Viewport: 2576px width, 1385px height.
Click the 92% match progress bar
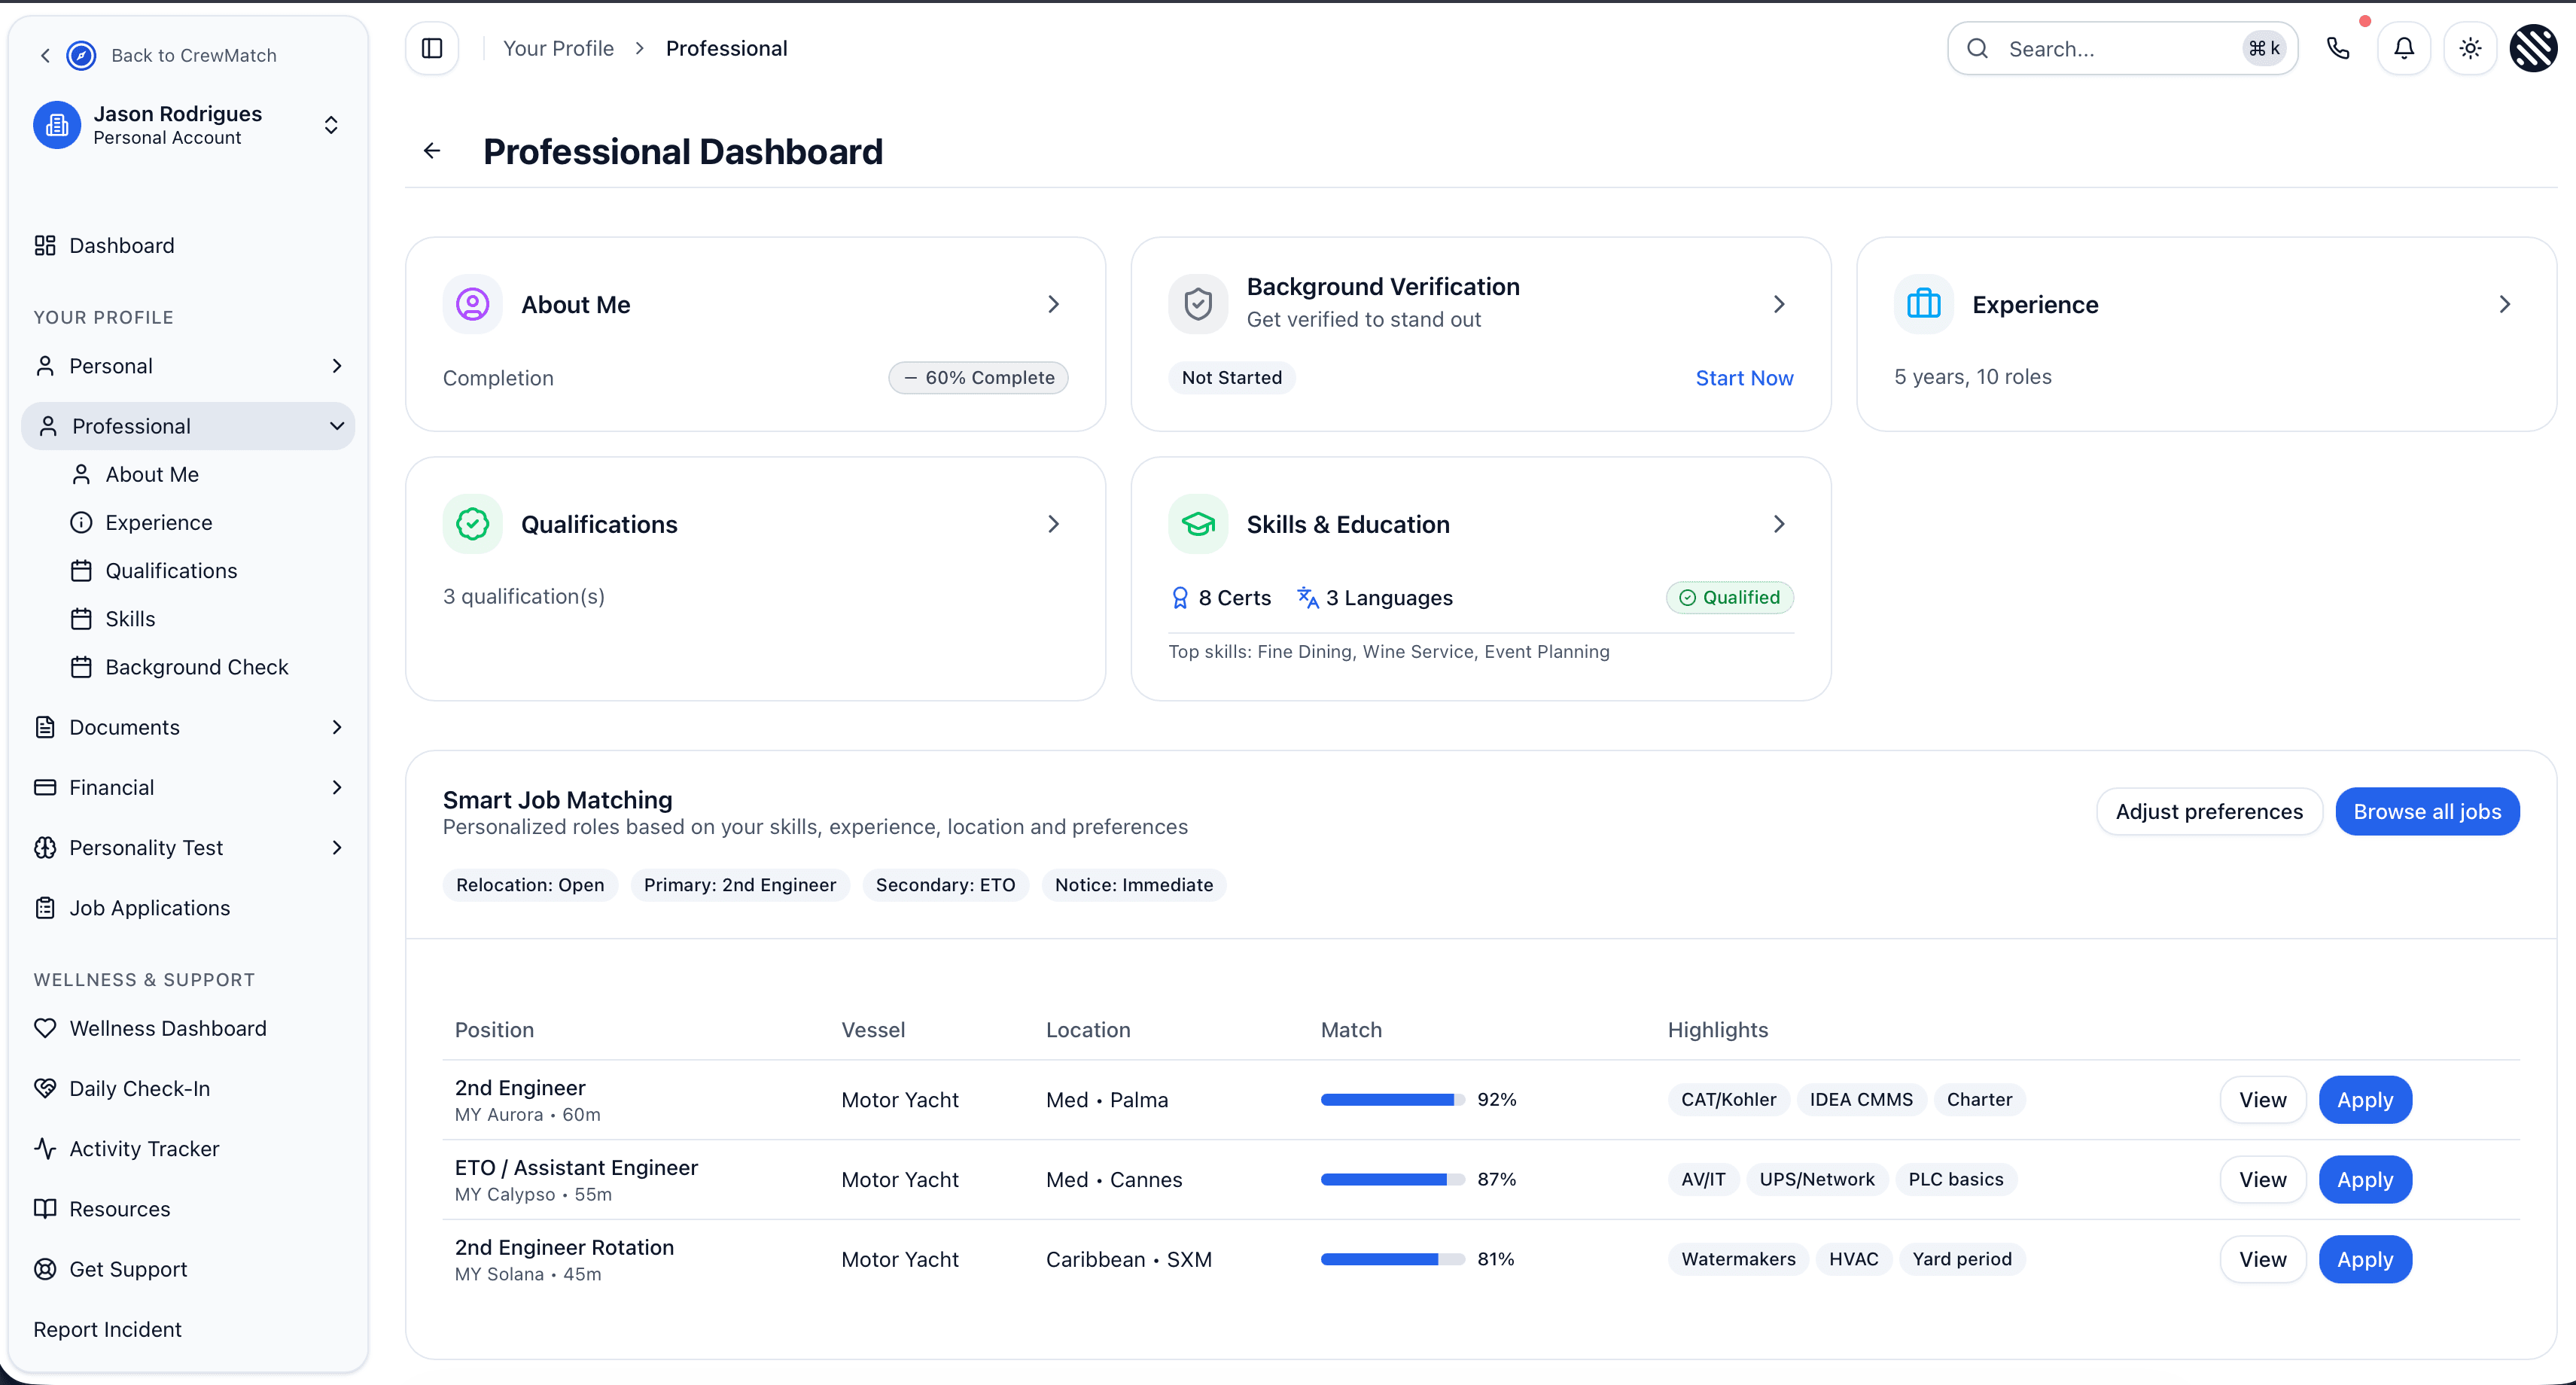click(1392, 1100)
